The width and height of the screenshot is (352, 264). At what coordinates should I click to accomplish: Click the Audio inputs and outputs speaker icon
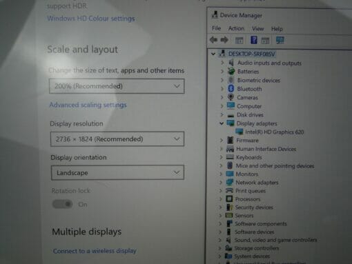point(231,63)
